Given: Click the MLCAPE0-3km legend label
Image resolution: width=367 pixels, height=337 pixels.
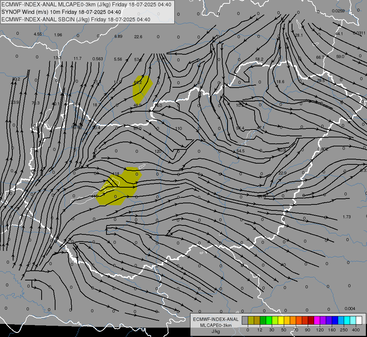Looking at the screenshot, I should coord(216,325).
